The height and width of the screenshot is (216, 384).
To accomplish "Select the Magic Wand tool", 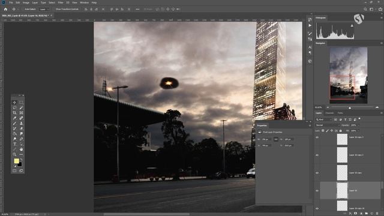I will (x=21, y=108).
